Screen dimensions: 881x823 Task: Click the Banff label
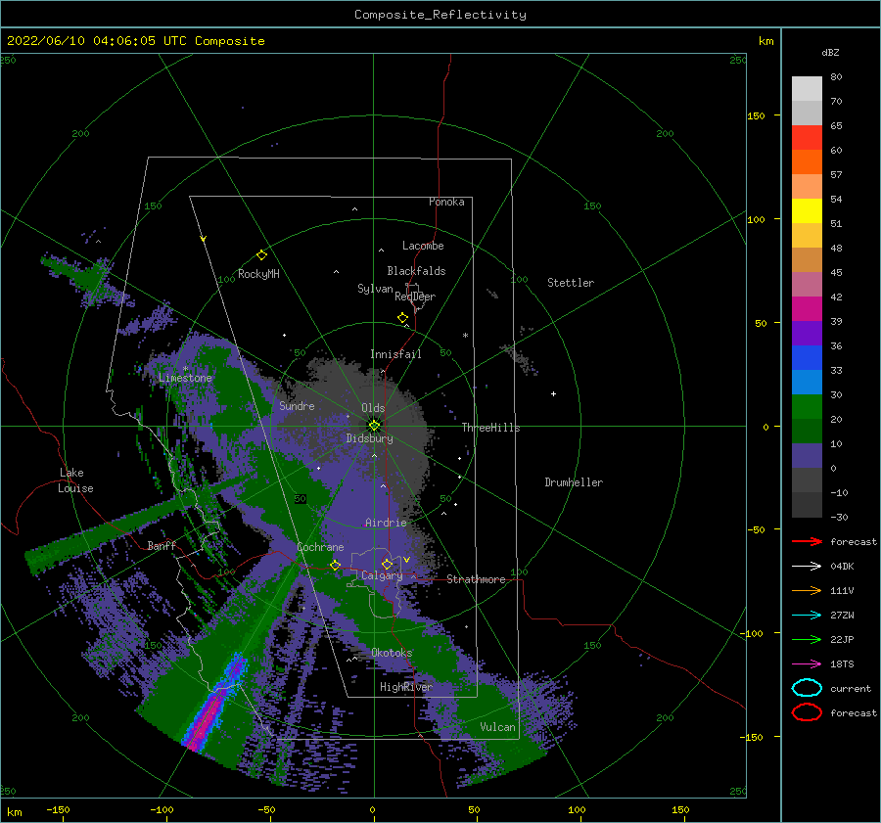(x=162, y=545)
